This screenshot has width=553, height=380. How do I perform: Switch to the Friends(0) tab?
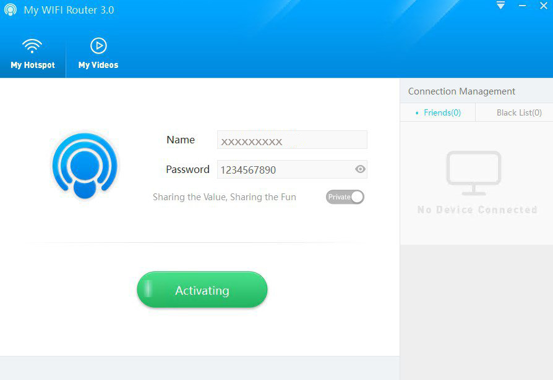[438, 112]
